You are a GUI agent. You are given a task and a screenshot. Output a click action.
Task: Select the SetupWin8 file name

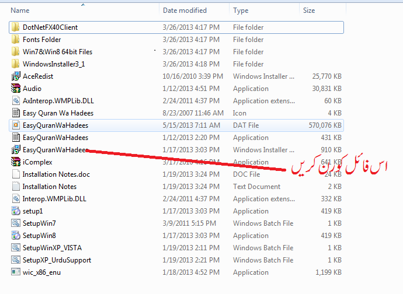[39, 236]
